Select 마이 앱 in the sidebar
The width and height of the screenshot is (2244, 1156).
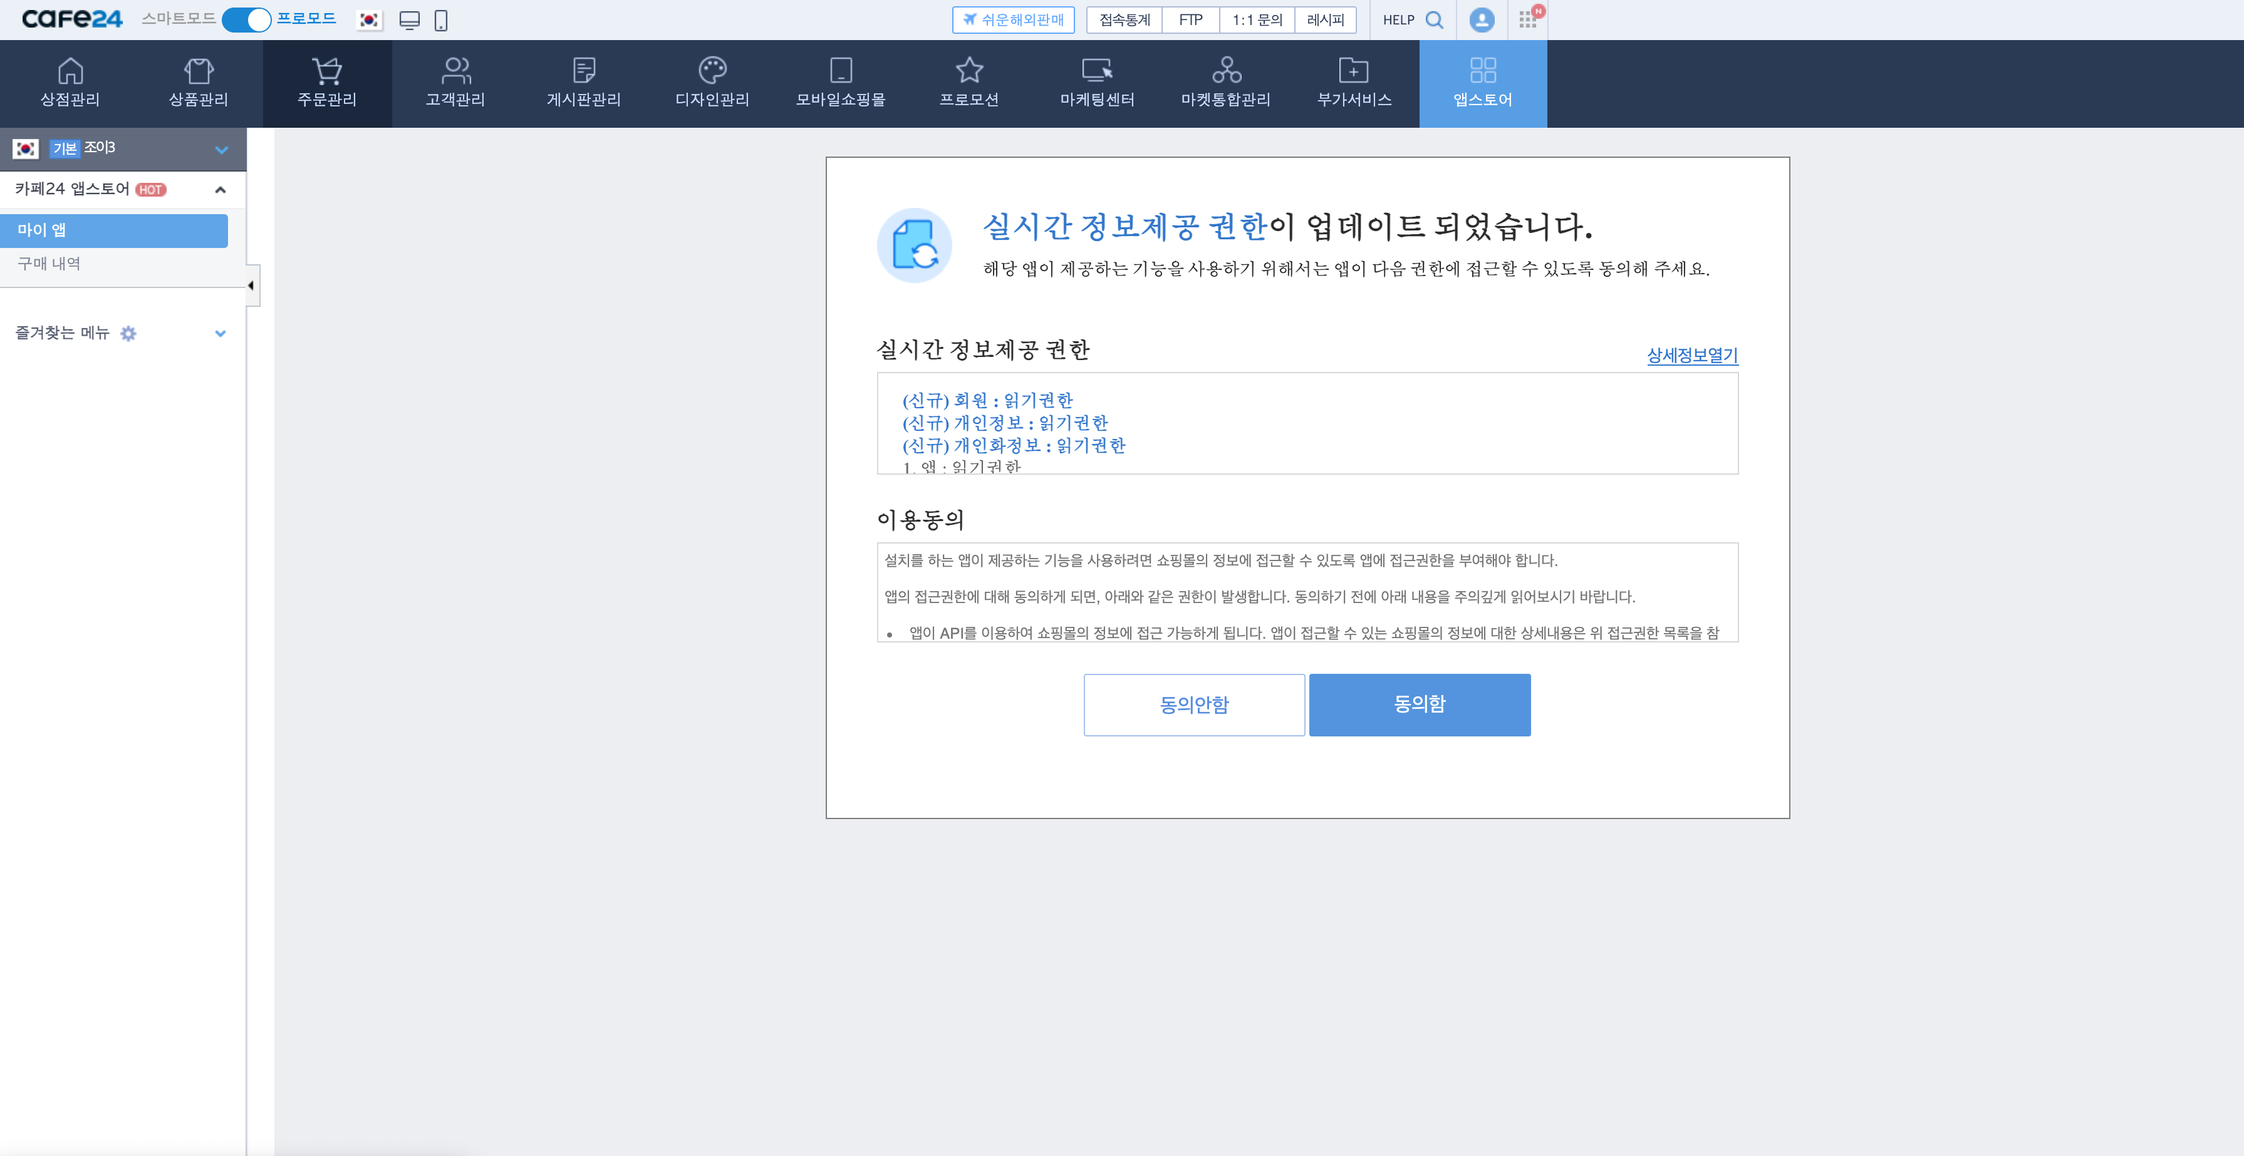click(x=114, y=230)
